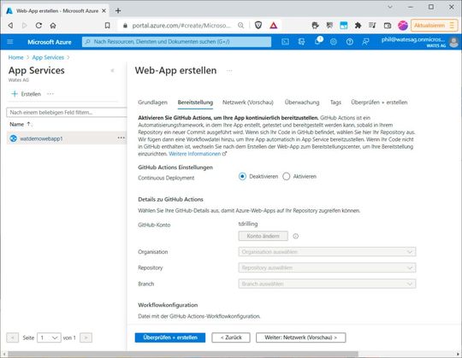Screen dimensions: 462x358
Task: Go to Home breadcrumb link
Action: pos(15,57)
